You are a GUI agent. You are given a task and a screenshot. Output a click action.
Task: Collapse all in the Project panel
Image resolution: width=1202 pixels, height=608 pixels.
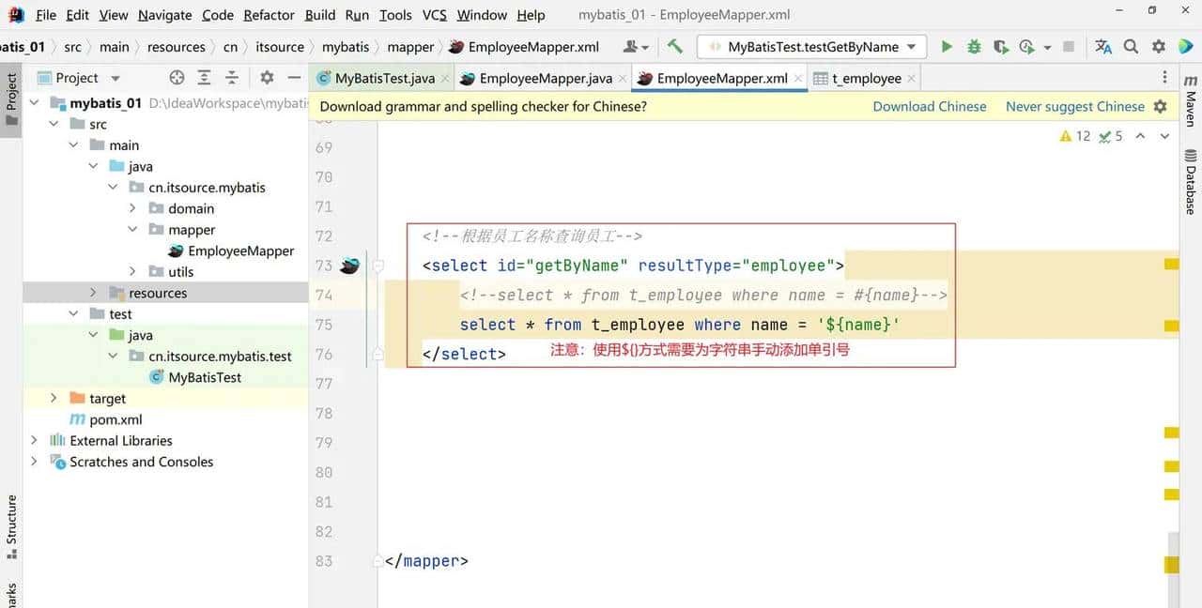tap(232, 78)
